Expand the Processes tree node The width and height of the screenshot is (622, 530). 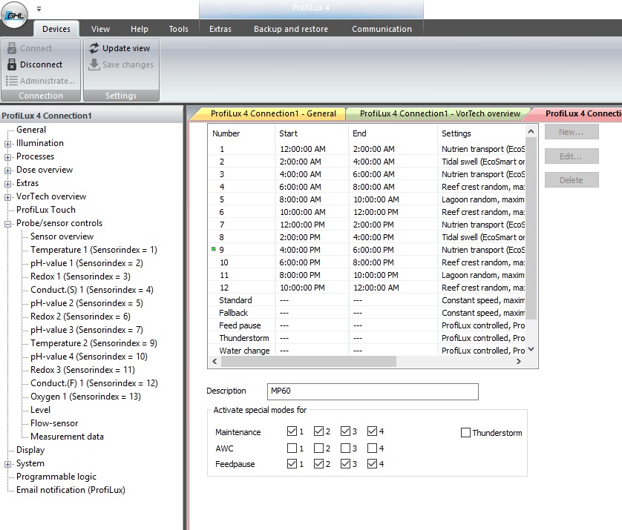7,157
